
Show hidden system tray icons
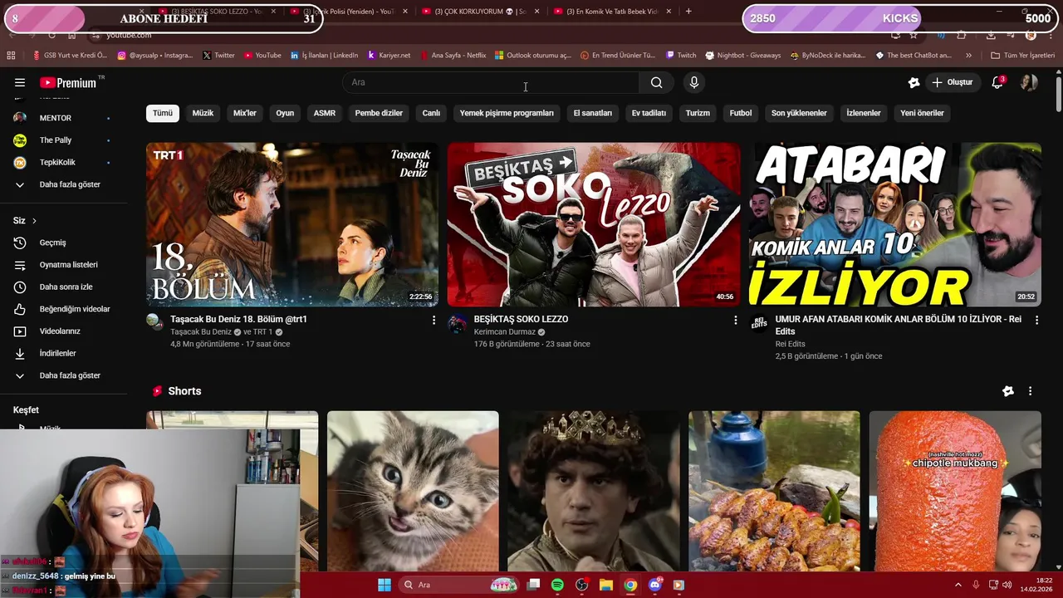[x=958, y=585]
